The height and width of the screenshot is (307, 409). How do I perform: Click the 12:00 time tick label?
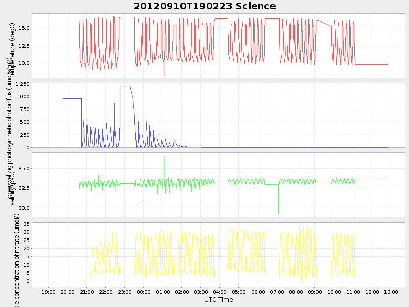(372, 292)
